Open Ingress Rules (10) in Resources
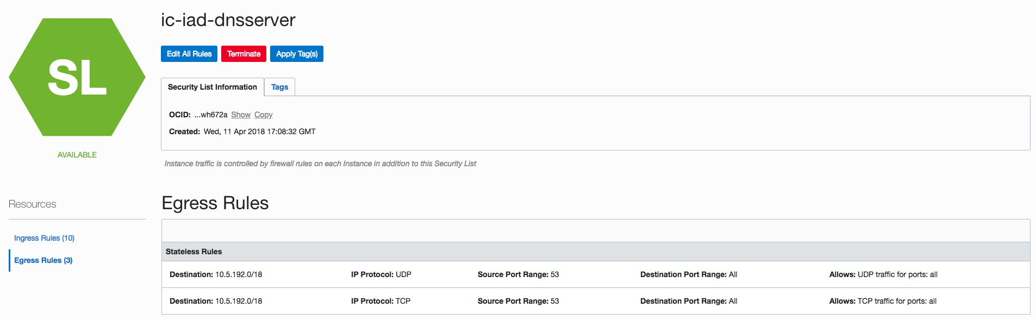Image resolution: width=1036 pixels, height=320 pixels. pos(44,238)
